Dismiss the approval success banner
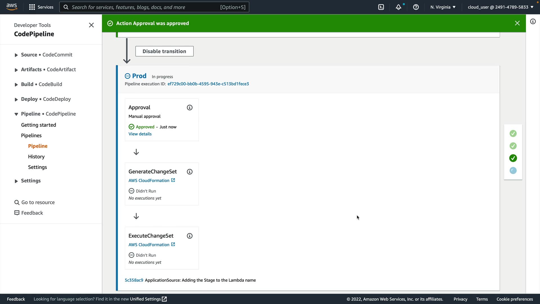Viewport: 540px width, 304px height. pos(517,23)
